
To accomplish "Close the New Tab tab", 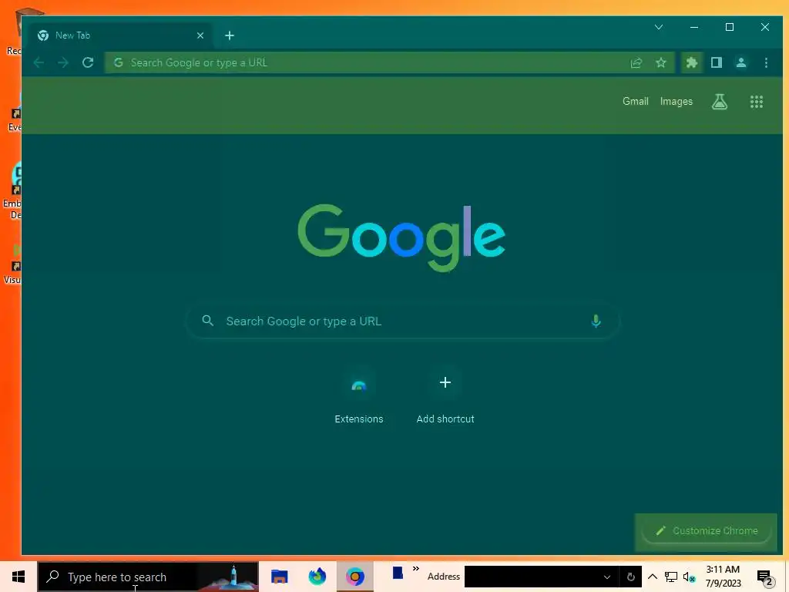I will pyautogui.click(x=200, y=35).
